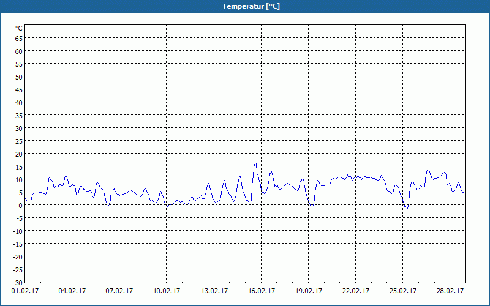Click the 16.02.17 date axis label
The image size is (490, 306).
coord(262,291)
